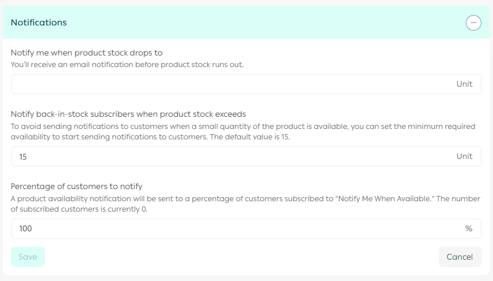Click the Notifications header title

(39, 23)
